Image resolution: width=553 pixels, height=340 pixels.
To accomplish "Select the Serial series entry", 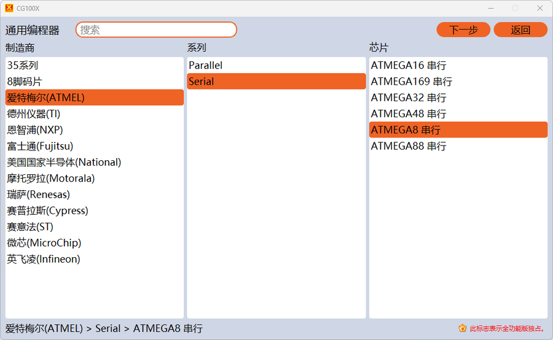I will point(202,81).
